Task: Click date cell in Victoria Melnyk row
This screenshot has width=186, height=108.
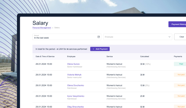Action: (x=44, y=75)
